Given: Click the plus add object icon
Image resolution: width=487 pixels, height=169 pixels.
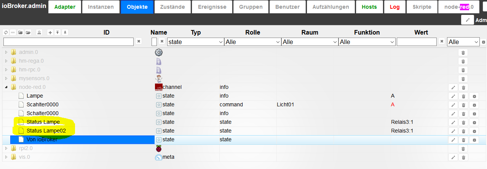Looking at the screenshot, I should (x=50, y=33).
